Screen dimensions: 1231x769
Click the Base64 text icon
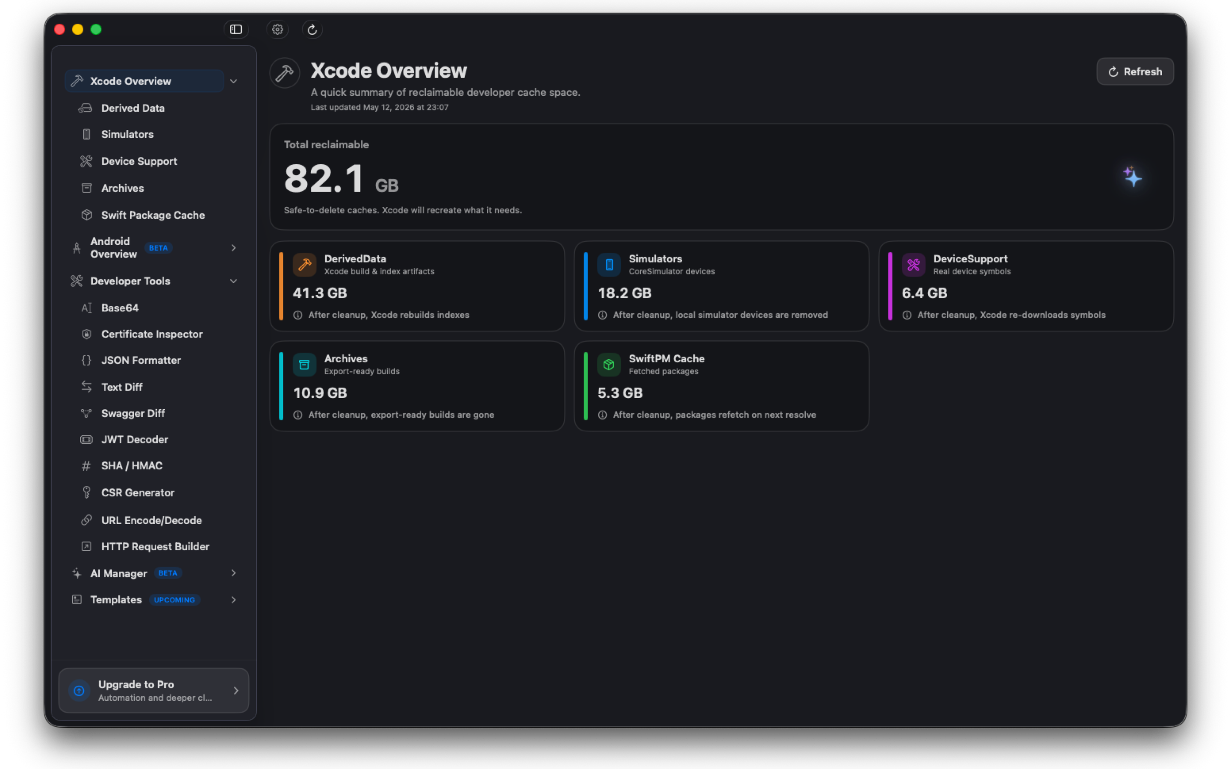[x=86, y=308]
